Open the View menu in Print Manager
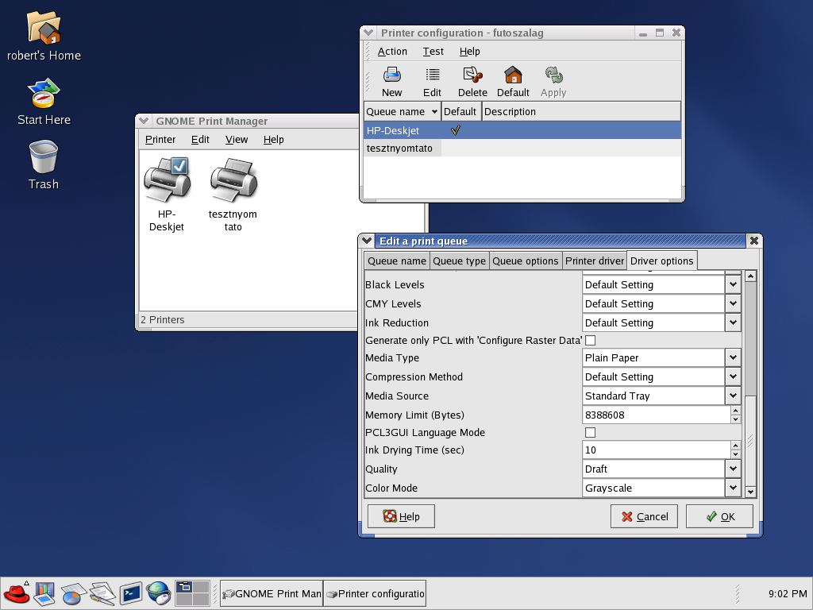Image resolution: width=813 pixels, height=610 pixels. pos(237,140)
